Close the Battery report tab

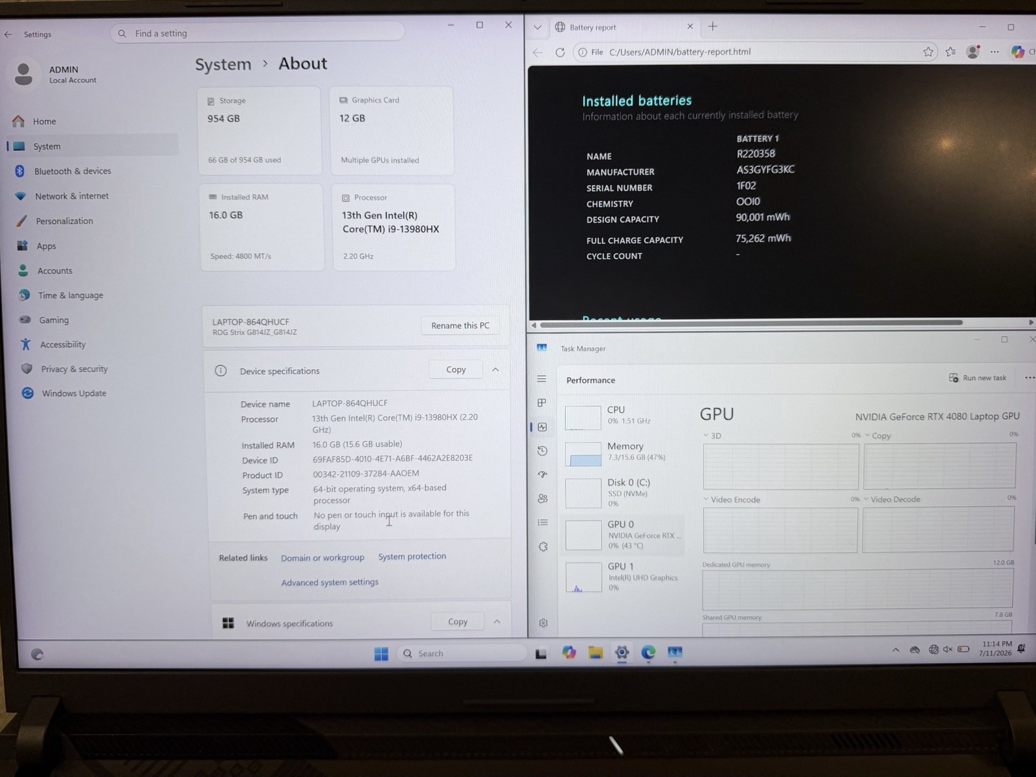tap(690, 27)
